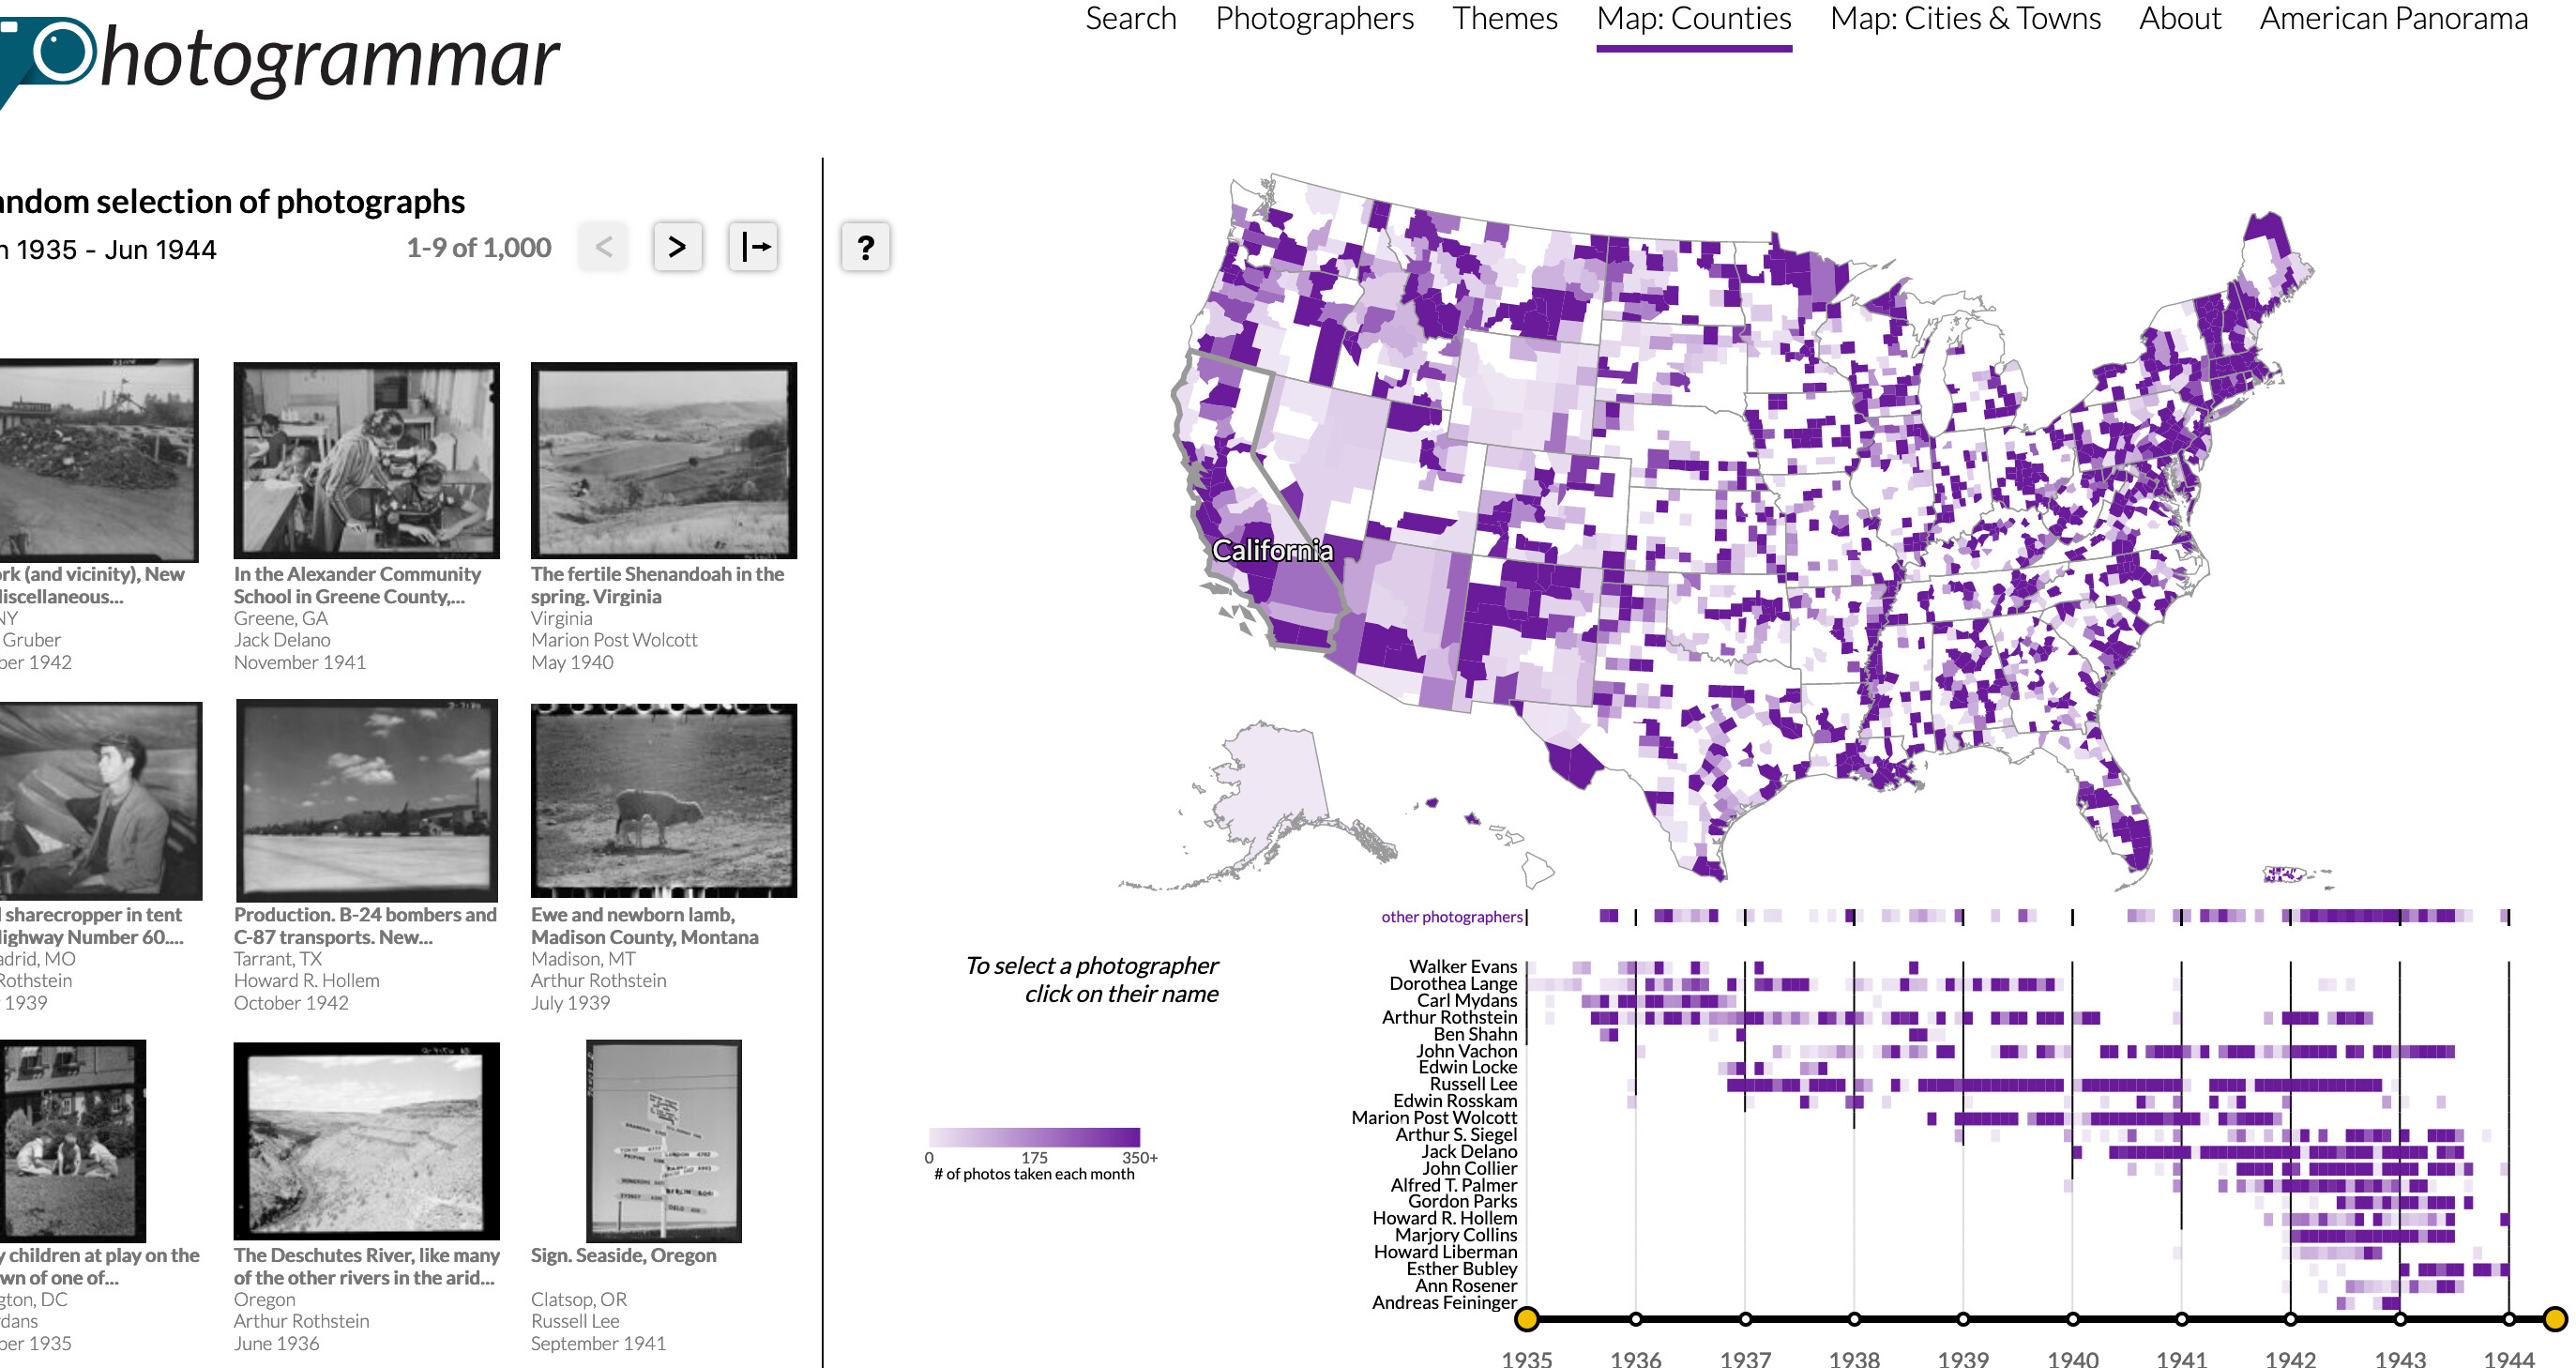Open the Sign, Seaside Oregon photo thumbnail
This screenshot has width=2576, height=1368.
[663, 1141]
